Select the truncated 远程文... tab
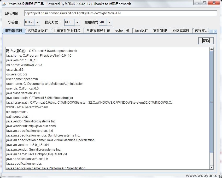 [x=201, y=31]
